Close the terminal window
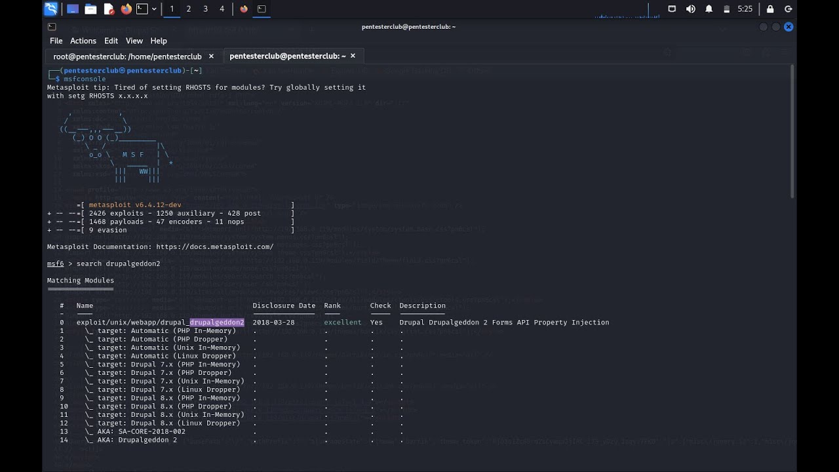 point(789,27)
